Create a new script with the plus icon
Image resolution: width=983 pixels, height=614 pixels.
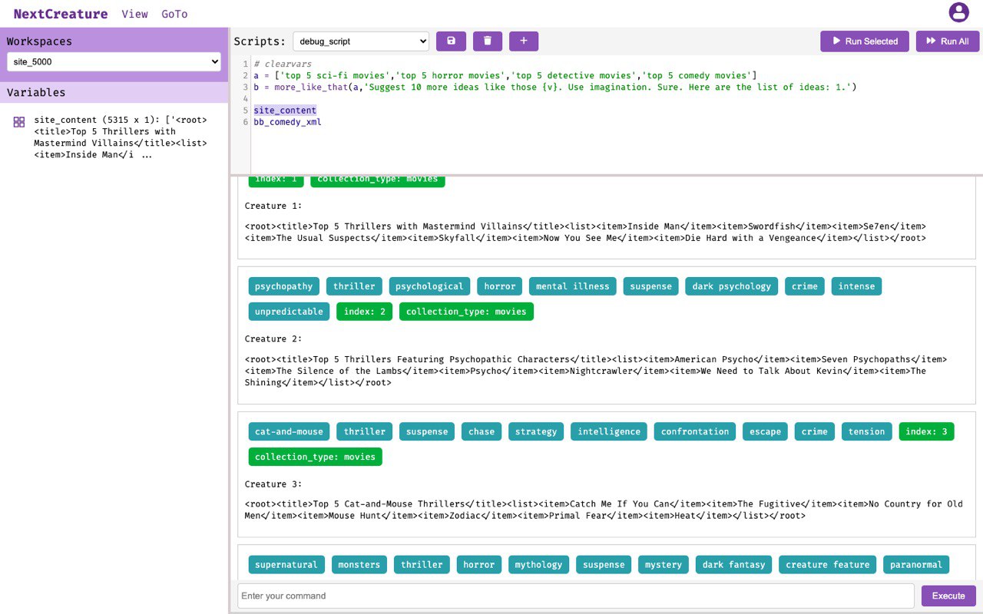[524, 41]
